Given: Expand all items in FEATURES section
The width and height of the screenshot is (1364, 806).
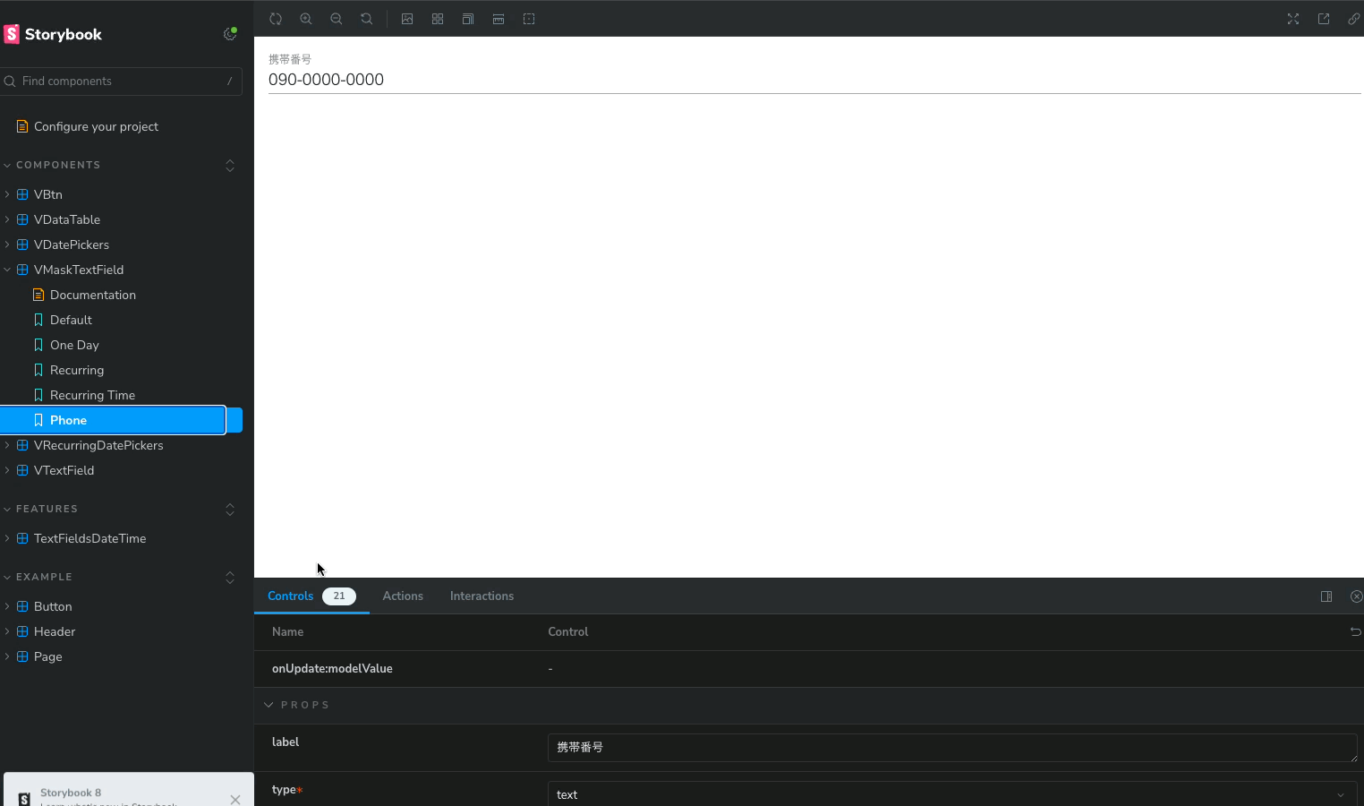Looking at the screenshot, I should (230, 510).
